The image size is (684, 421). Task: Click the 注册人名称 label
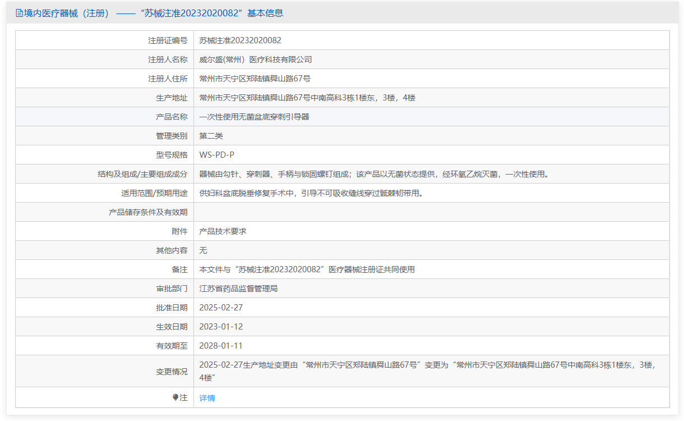[168, 60]
